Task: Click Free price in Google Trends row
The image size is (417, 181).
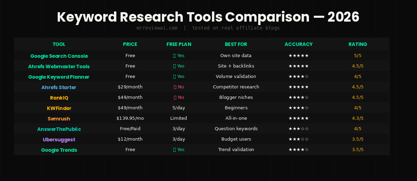Action: coord(130,150)
